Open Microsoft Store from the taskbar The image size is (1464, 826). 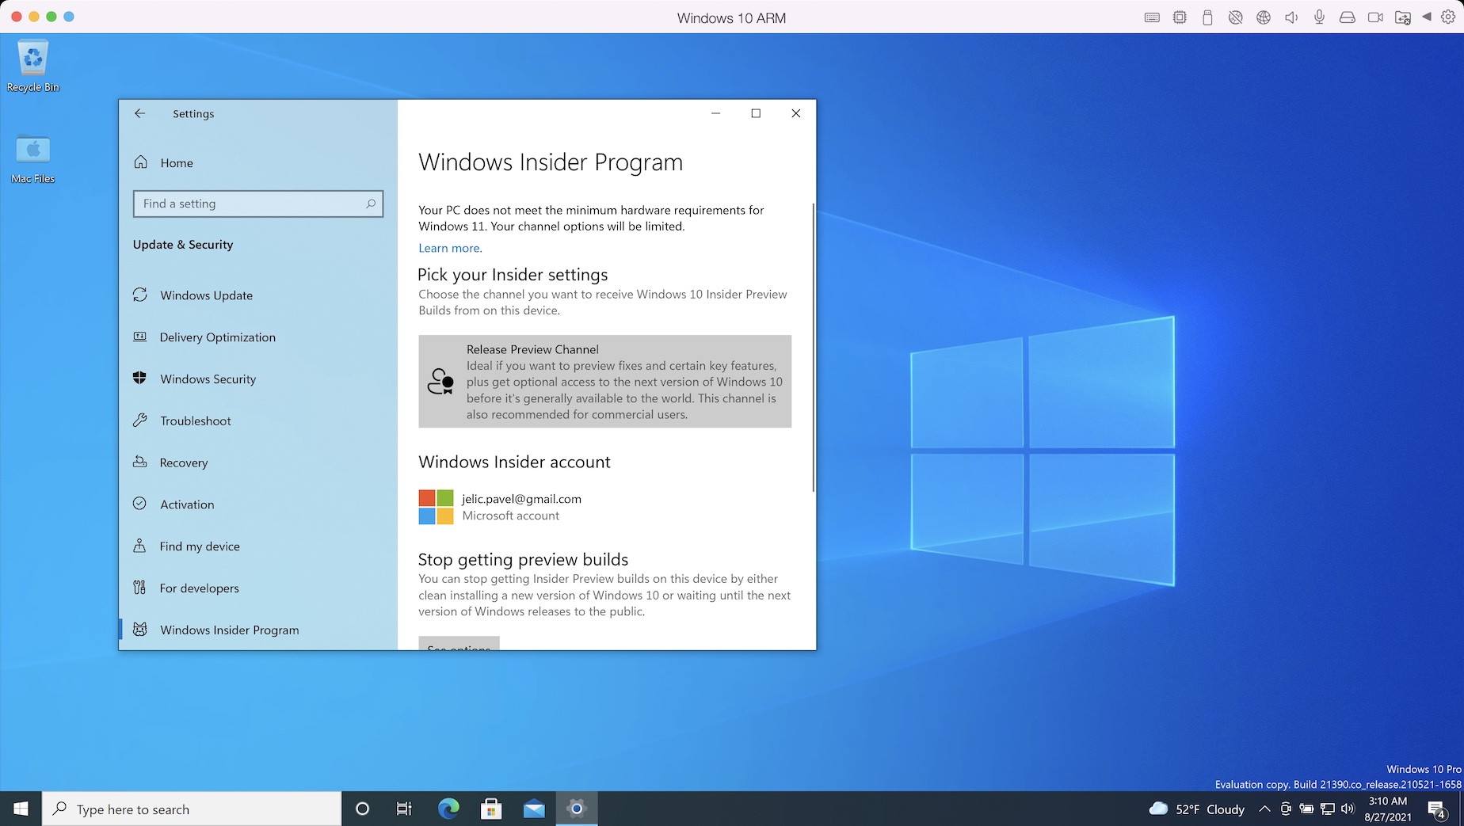(x=491, y=809)
